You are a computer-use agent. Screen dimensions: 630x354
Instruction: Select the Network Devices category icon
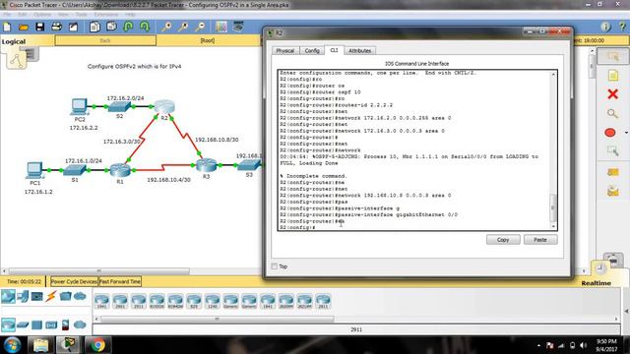[8, 297]
